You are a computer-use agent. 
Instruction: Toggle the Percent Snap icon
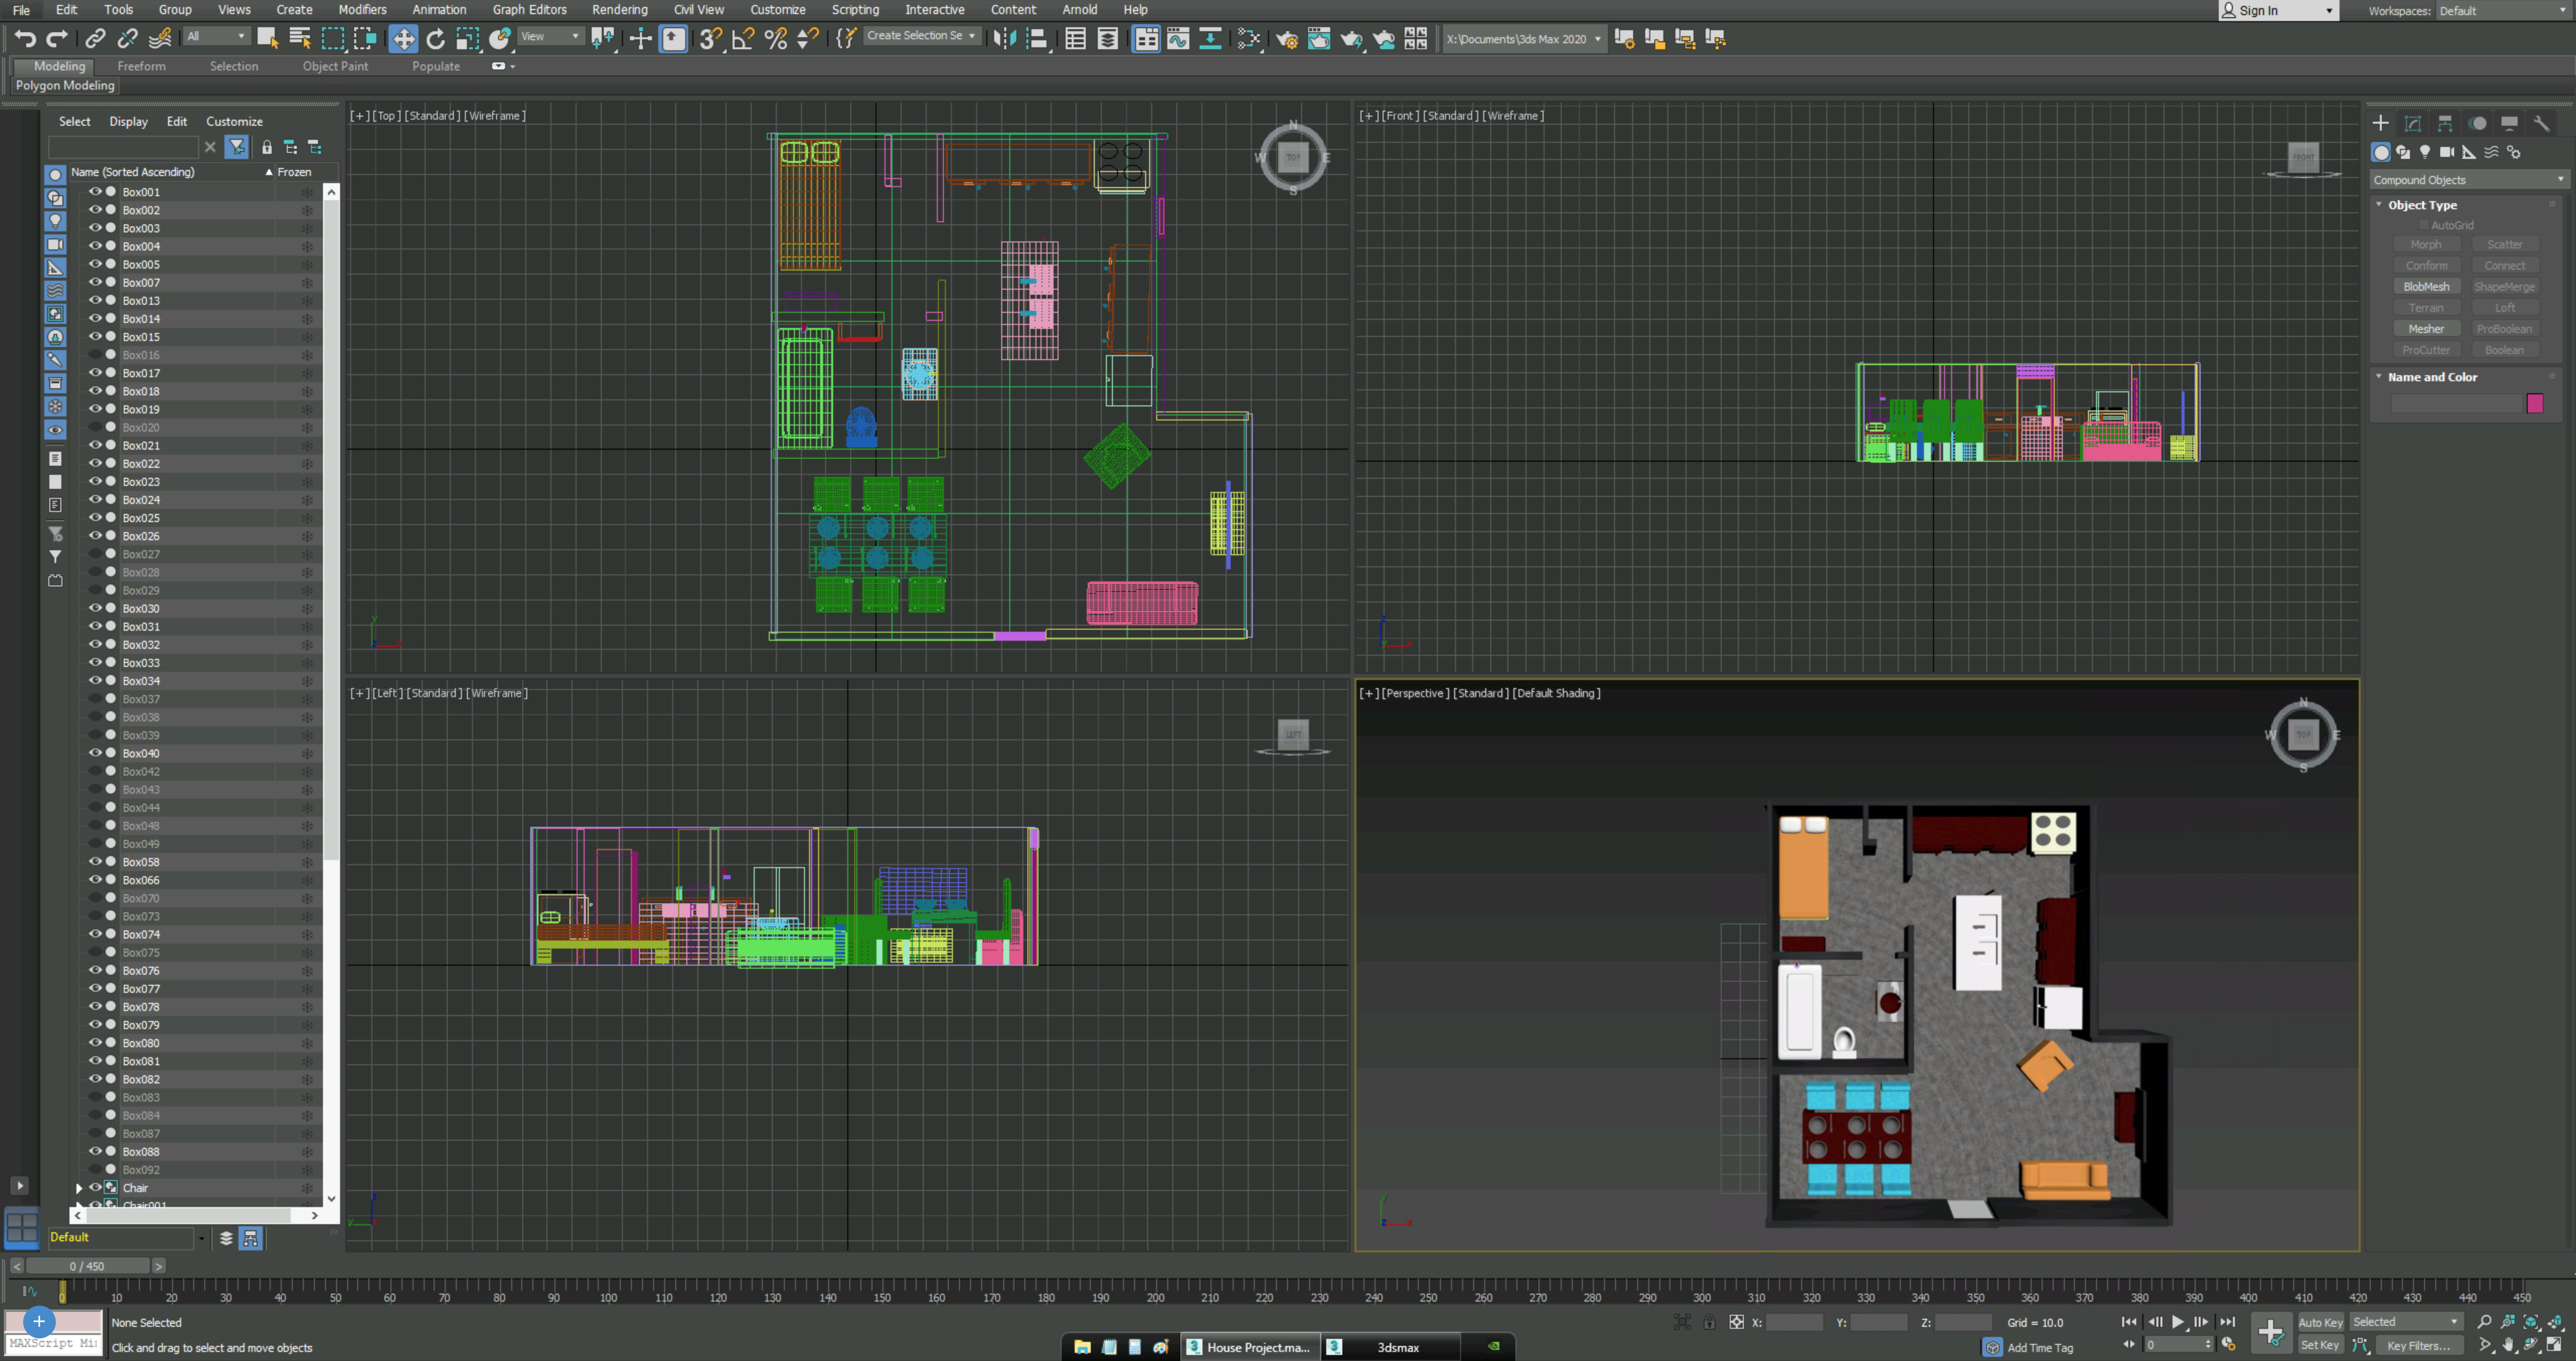[x=775, y=38]
